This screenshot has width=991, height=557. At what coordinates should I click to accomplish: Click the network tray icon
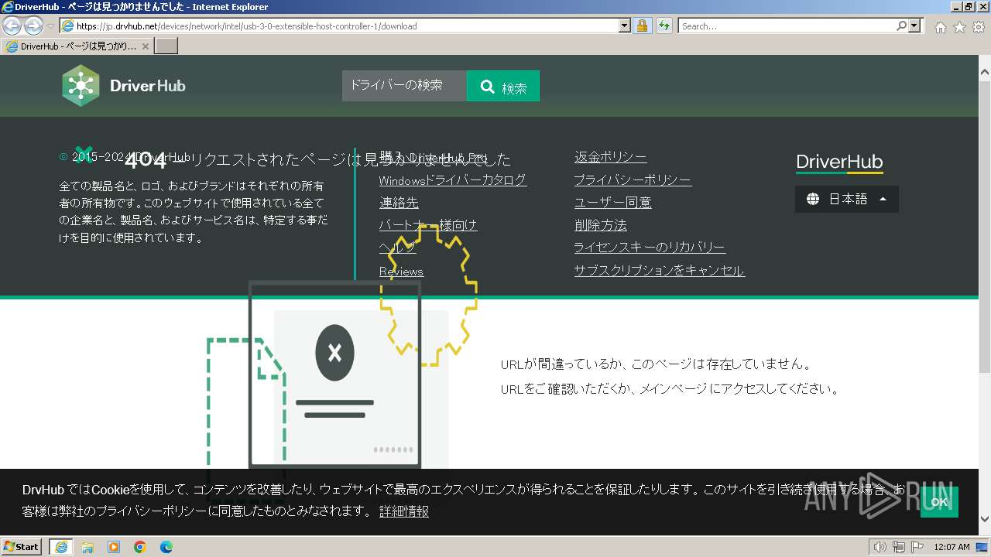898,547
